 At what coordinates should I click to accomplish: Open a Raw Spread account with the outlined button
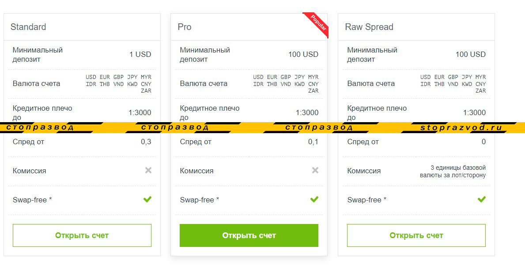pyautogui.click(x=416, y=235)
